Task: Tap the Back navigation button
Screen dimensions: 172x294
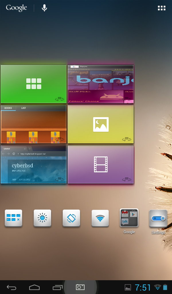Action: 11,287
